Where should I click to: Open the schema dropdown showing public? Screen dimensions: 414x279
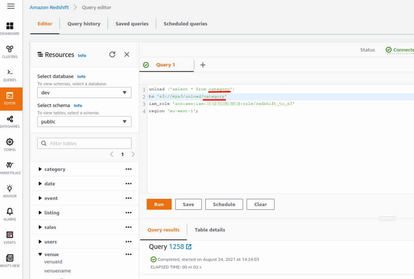pos(84,121)
